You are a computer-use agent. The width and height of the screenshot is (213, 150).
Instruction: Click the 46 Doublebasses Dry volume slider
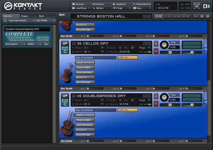[192, 105]
